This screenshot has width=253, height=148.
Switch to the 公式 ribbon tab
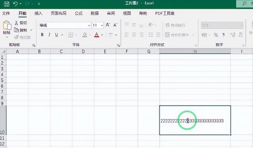click(79, 13)
